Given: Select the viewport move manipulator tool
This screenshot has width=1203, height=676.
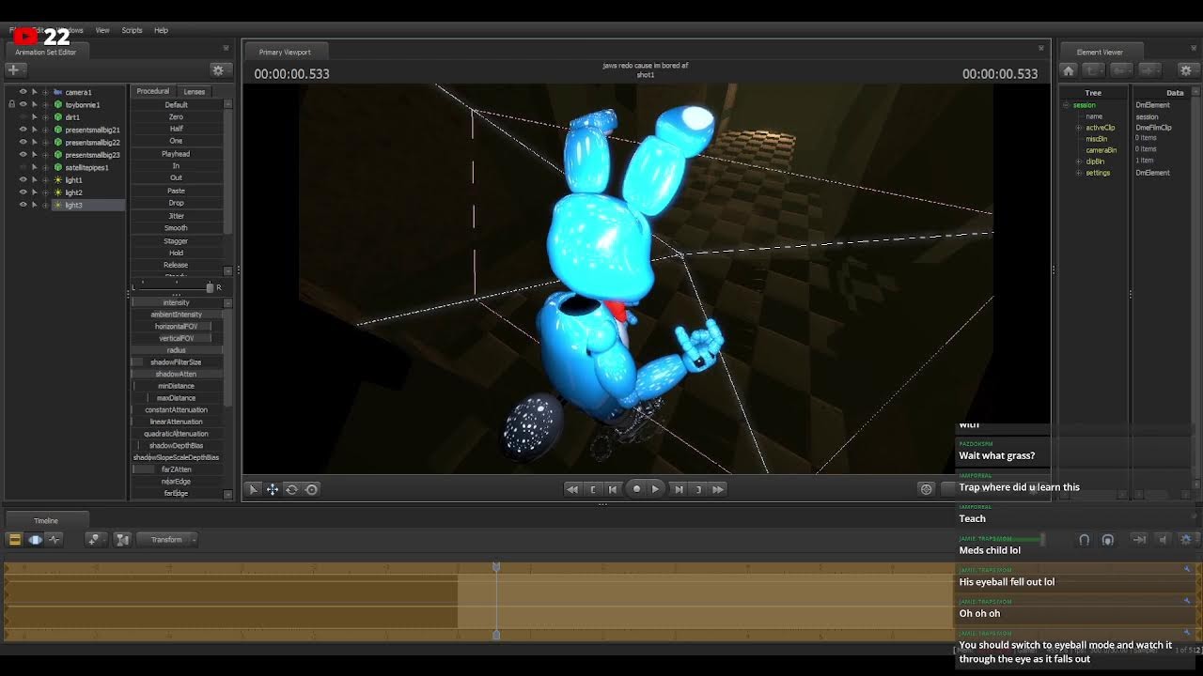Looking at the screenshot, I should (x=273, y=489).
